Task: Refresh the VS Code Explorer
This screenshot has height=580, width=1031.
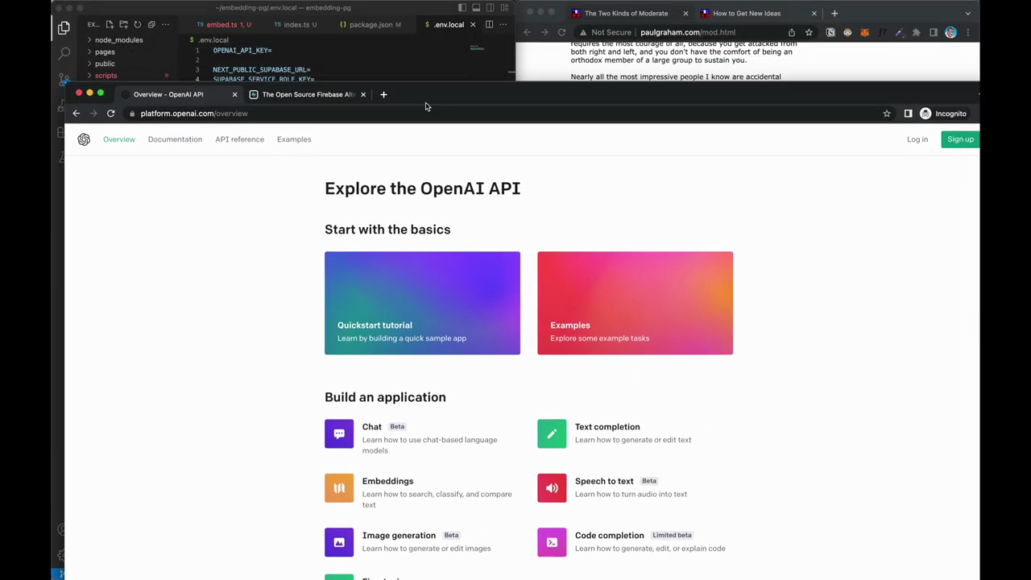Action: pyautogui.click(x=137, y=24)
